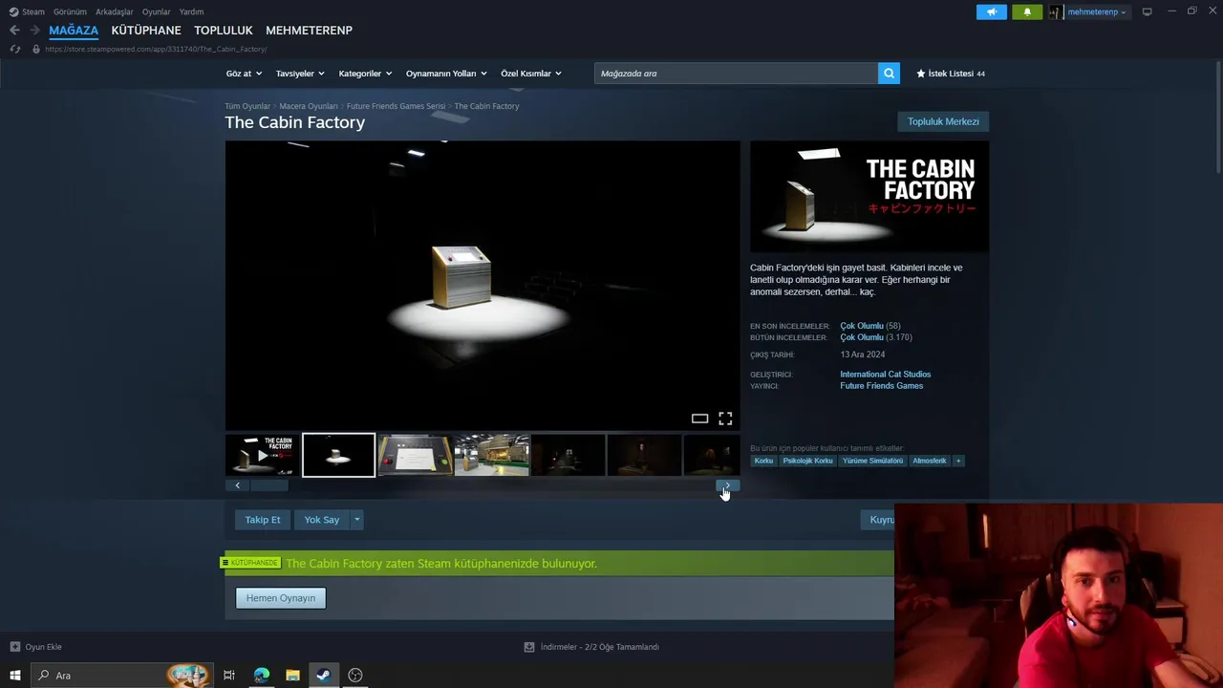
Task: Open the Yardım menu
Action: pos(191,12)
